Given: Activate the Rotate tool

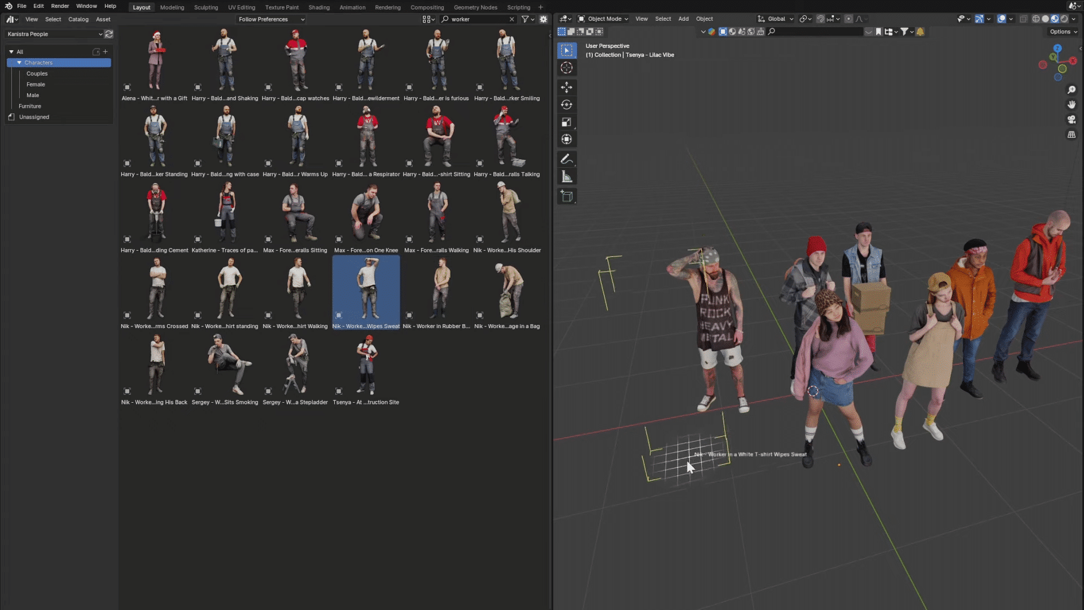Looking at the screenshot, I should point(566,104).
